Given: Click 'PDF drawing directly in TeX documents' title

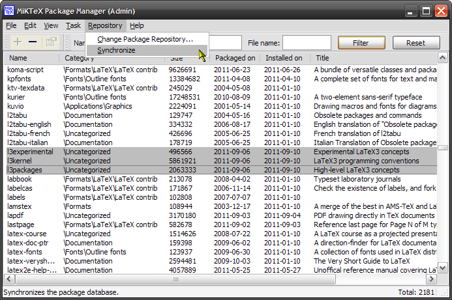Looking at the screenshot, I should click(x=374, y=215).
